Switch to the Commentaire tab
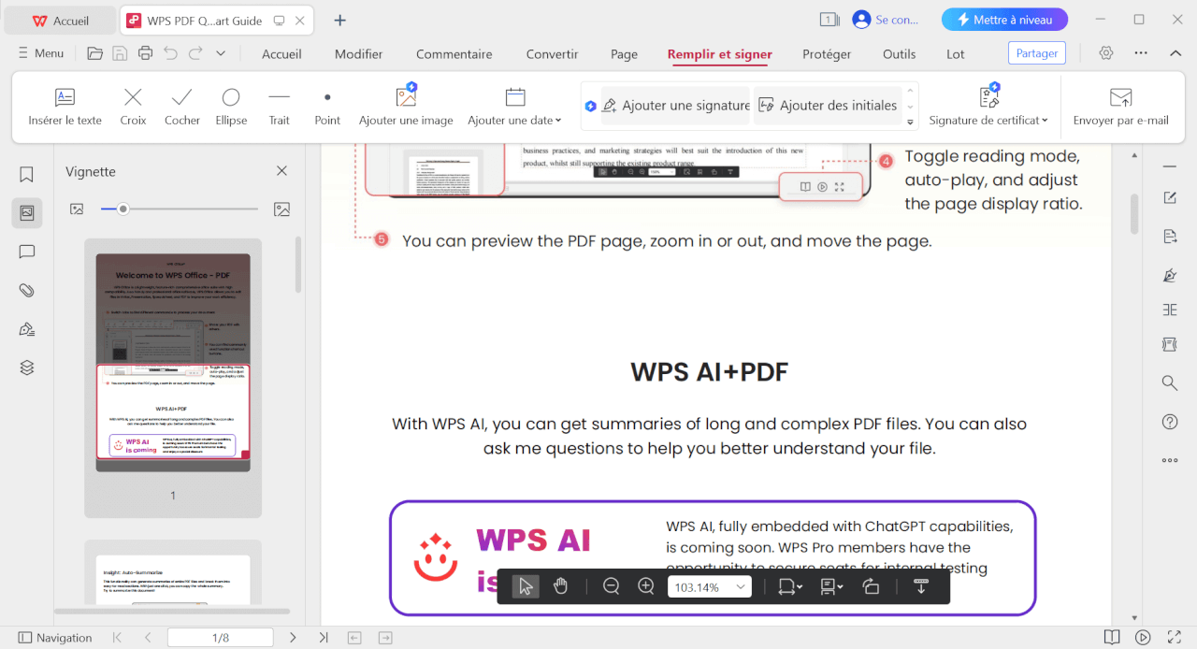The height and width of the screenshot is (649, 1197). [x=454, y=54]
